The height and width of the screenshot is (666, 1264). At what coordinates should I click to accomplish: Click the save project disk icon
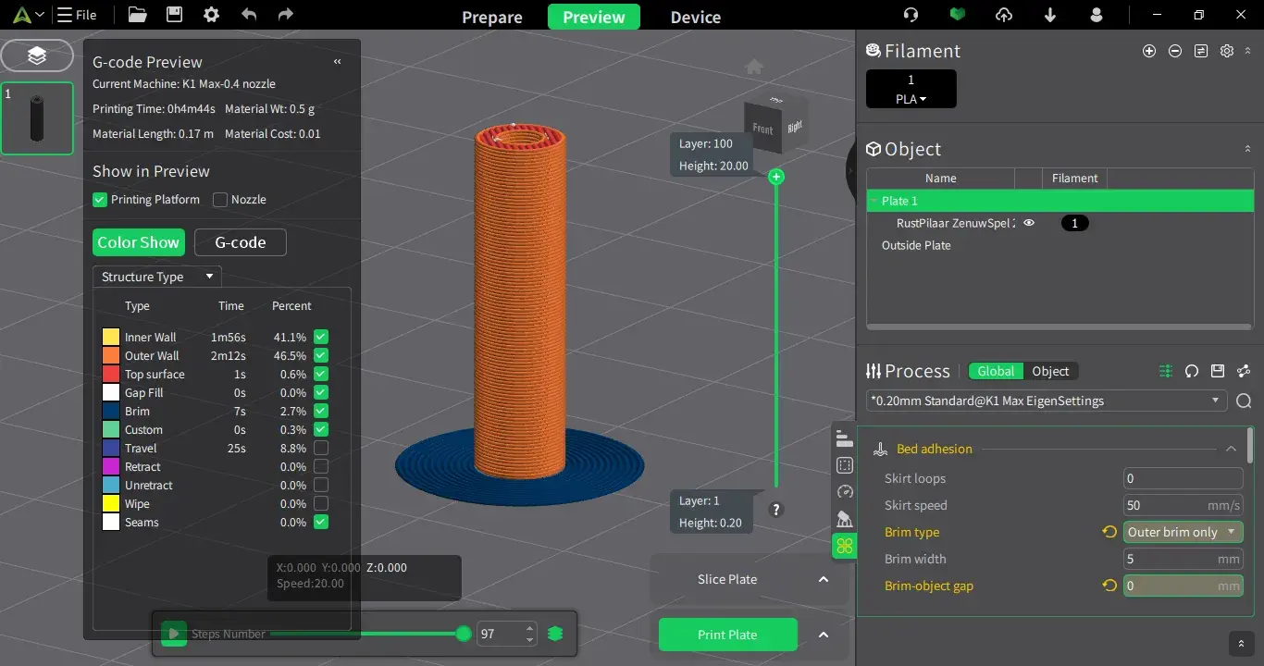[174, 15]
